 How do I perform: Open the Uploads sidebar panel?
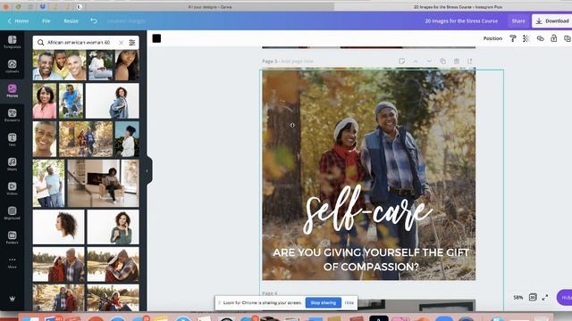point(12,67)
